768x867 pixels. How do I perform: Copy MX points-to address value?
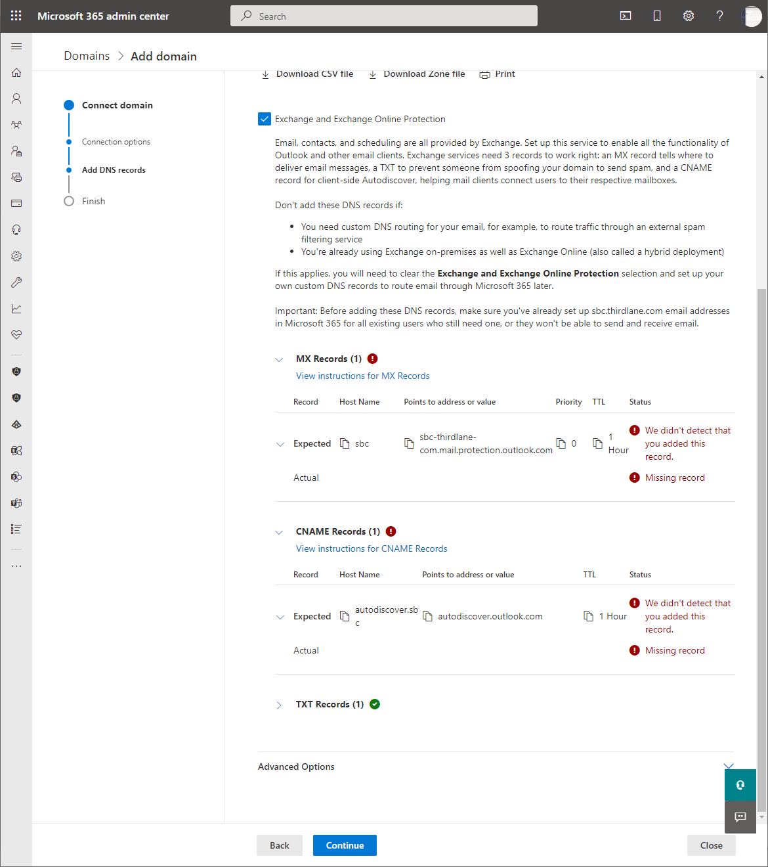(409, 443)
